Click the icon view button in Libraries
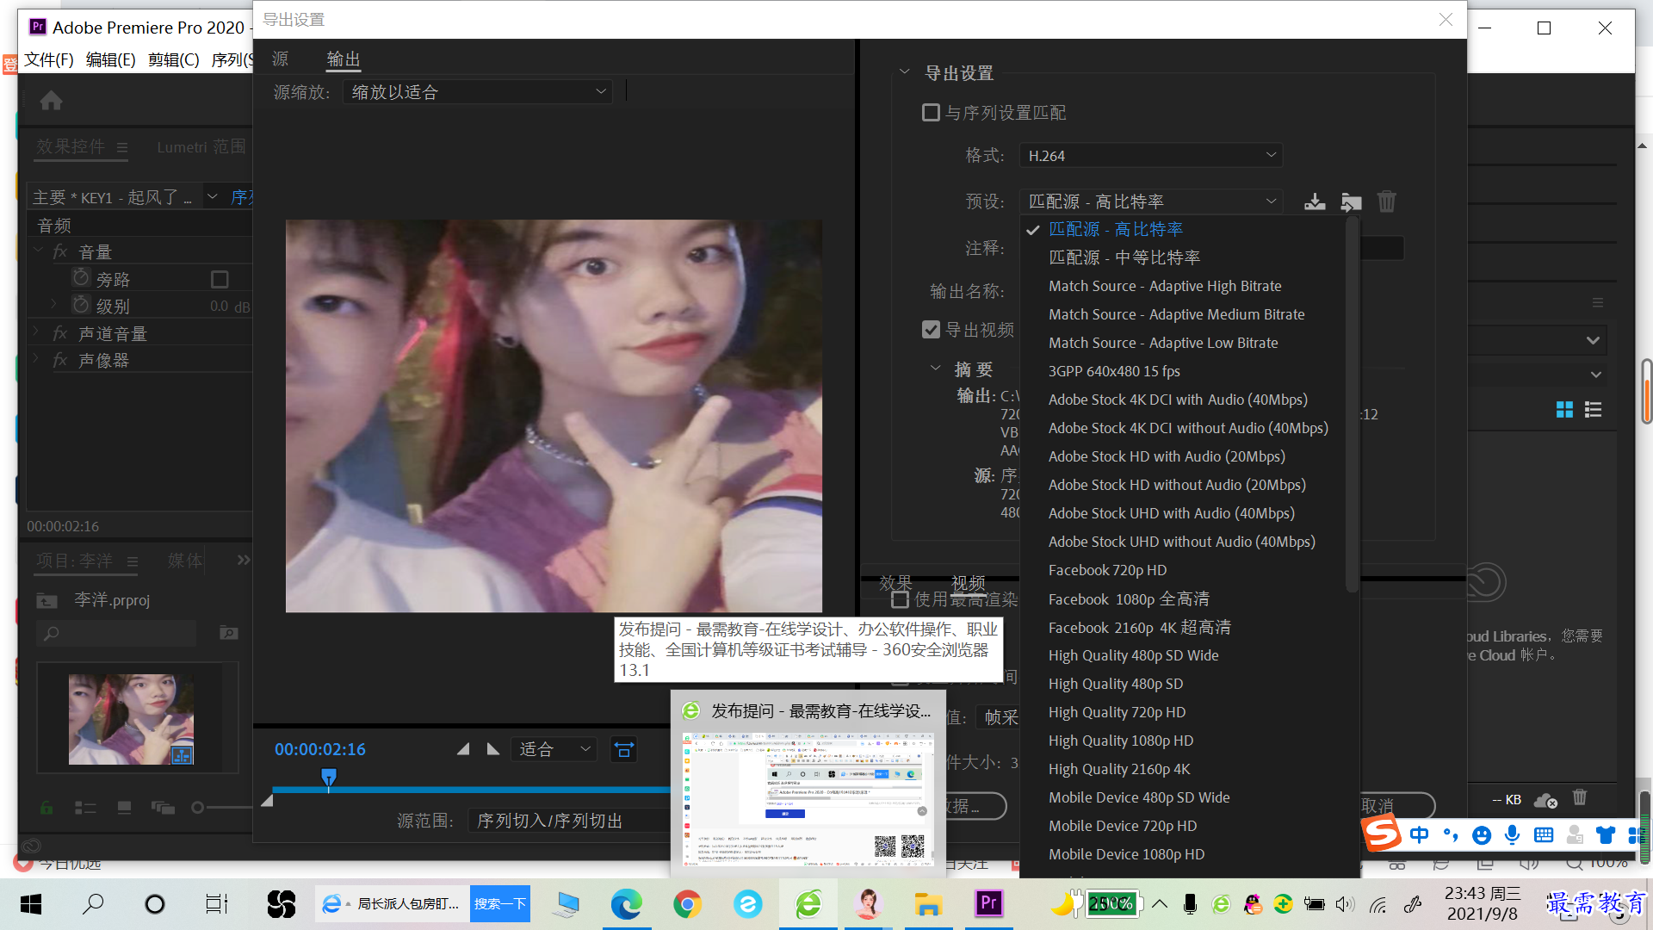Image resolution: width=1653 pixels, height=930 pixels. click(x=1564, y=410)
